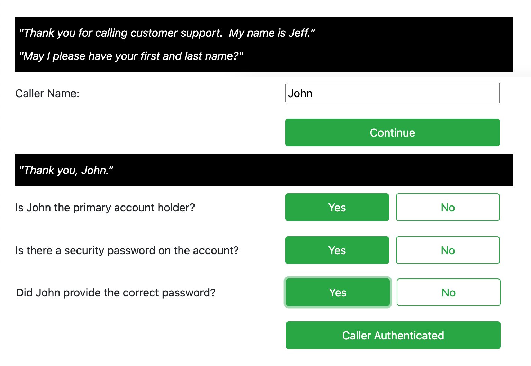The image size is (531, 366).
Task: Answer Yes to primary account holder question
Action: pyautogui.click(x=337, y=207)
